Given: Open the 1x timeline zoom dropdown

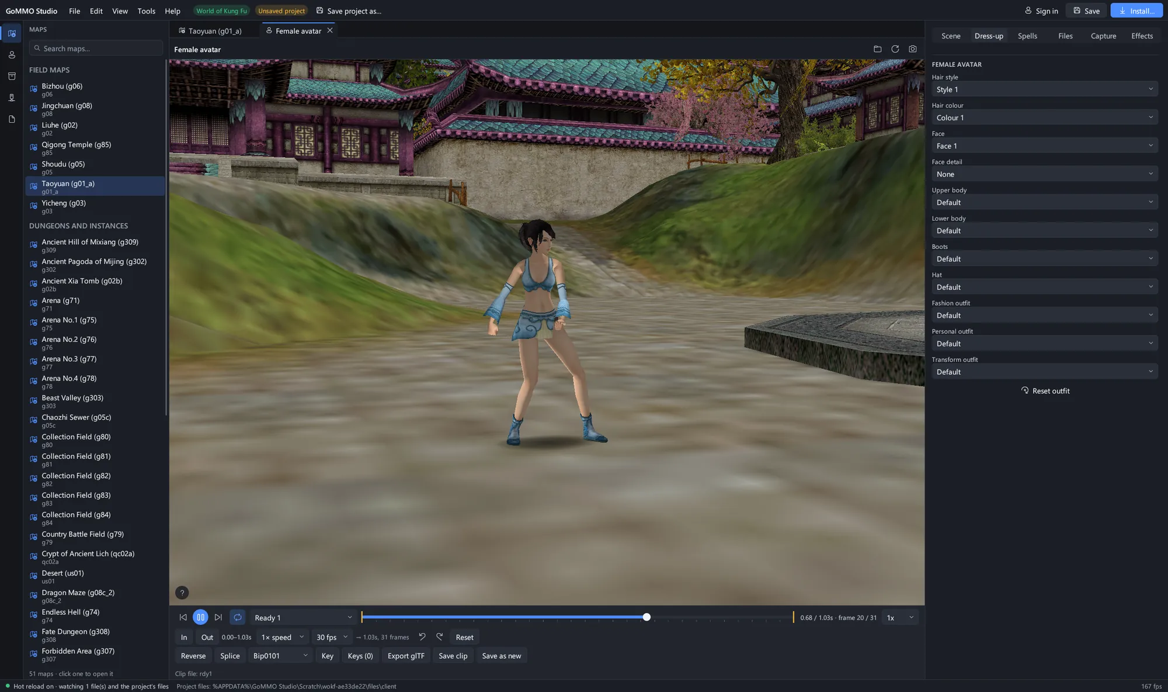Looking at the screenshot, I should coord(900,617).
